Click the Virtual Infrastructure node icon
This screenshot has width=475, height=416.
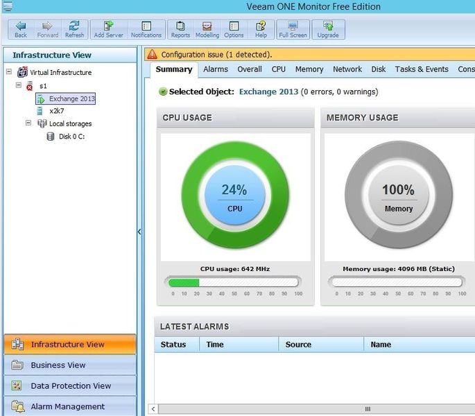(22, 72)
